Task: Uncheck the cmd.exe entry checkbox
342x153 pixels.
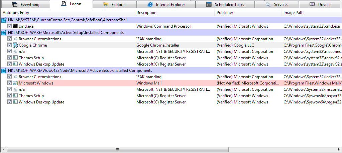Action: [x=9, y=26]
